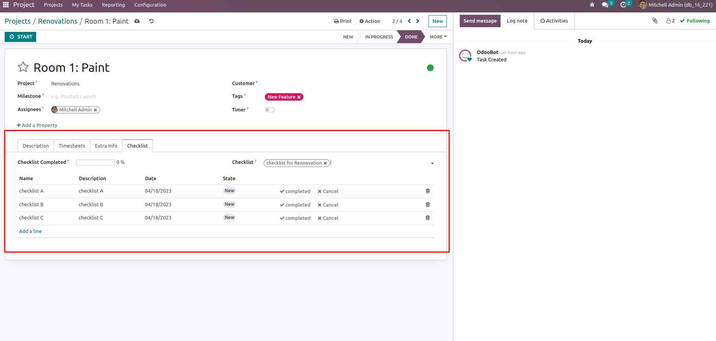This screenshot has height=341, width=716.
Task: Open the Checklist field dropdown arrow
Action: point(432,164)
